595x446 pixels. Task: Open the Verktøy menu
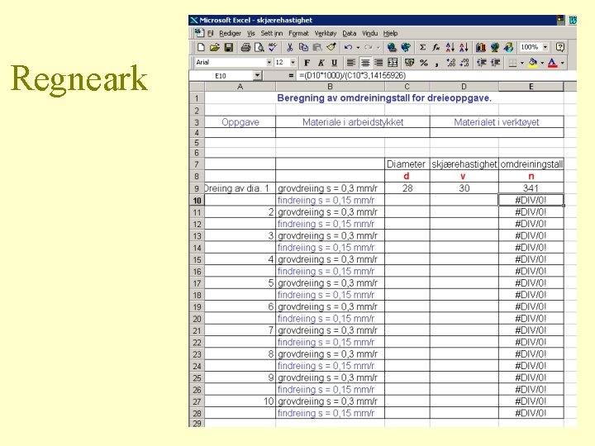pos(326,33)
